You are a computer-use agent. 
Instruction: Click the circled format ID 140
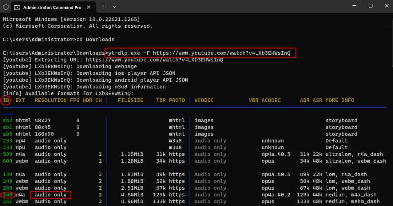(x=7, y=195)
